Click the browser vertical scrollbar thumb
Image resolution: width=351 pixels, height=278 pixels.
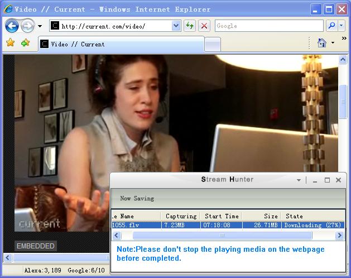point(343,102)
